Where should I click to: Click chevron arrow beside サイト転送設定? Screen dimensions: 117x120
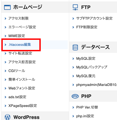(x=5, y=53)
